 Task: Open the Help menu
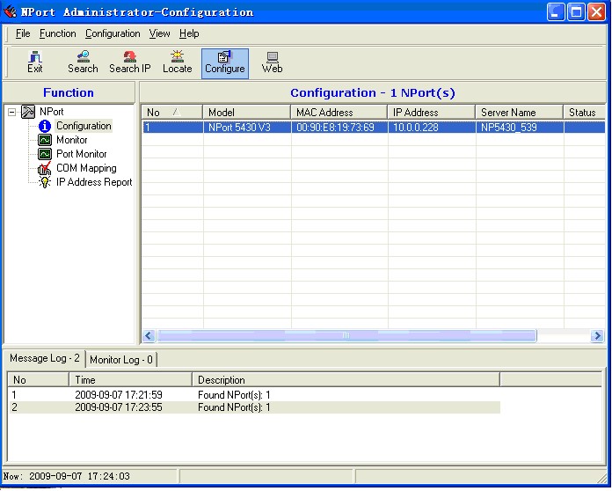189,33
